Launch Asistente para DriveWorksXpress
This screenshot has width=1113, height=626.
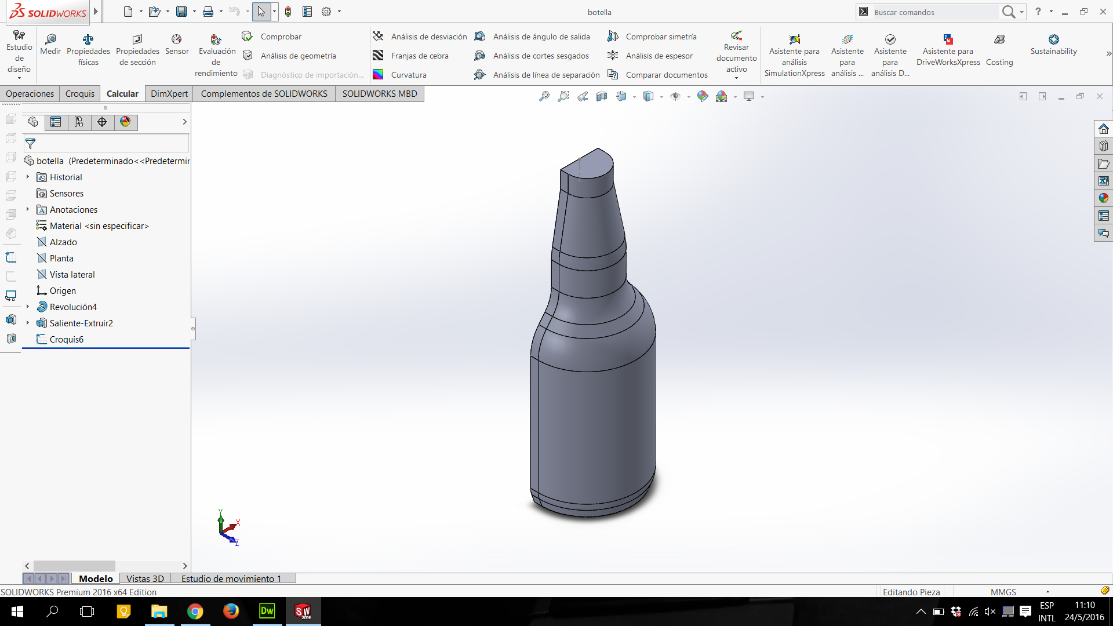(948, 50)
